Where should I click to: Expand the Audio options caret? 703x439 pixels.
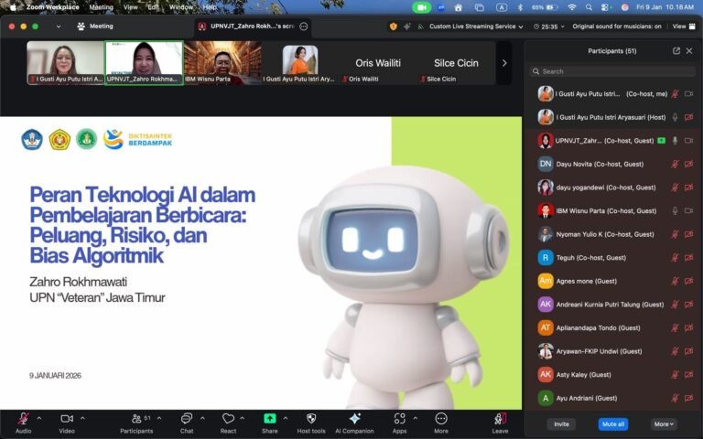(x=39, y=418)
